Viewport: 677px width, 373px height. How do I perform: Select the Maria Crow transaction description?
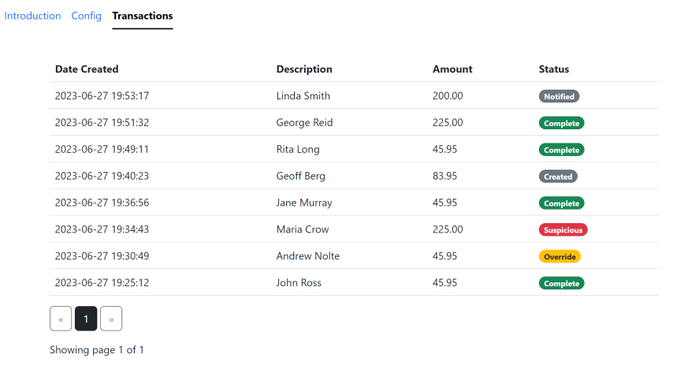pos(303,229)
